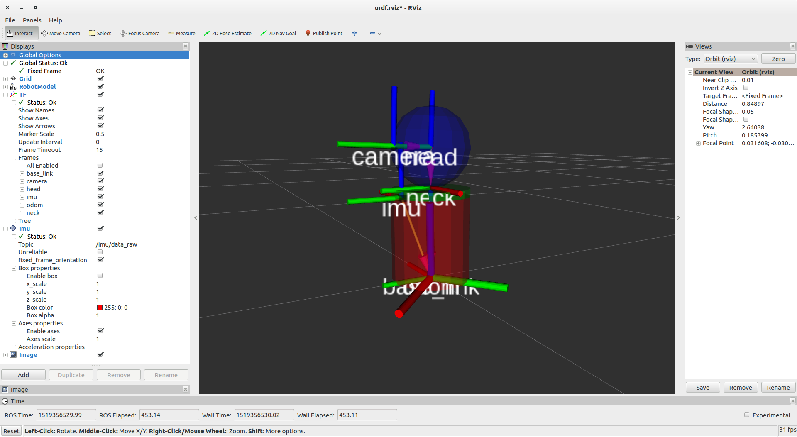Click the Global Options gear icon
The height and width of the screenshot is (437, 797).
click(13, 55)
